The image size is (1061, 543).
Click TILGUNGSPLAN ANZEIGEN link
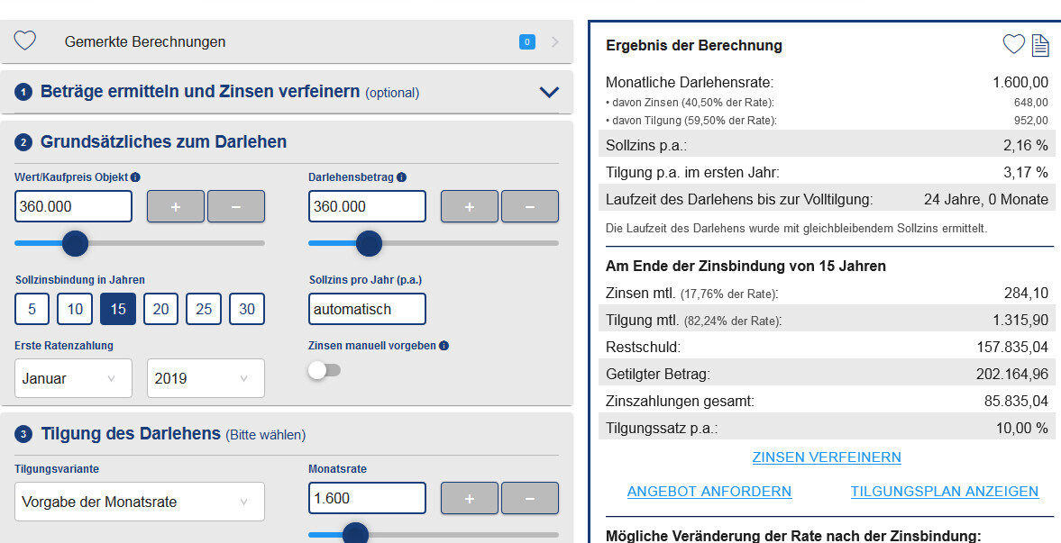944,492
